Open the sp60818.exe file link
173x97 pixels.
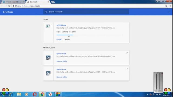(x=61, y=69)
